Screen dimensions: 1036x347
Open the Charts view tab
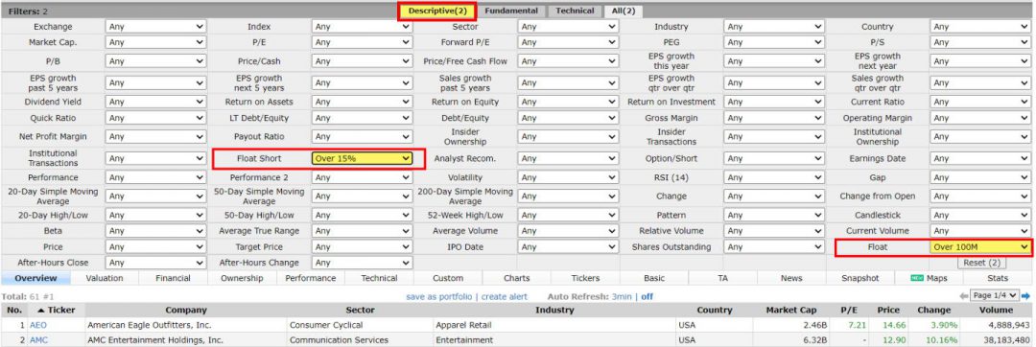[517, 278]
